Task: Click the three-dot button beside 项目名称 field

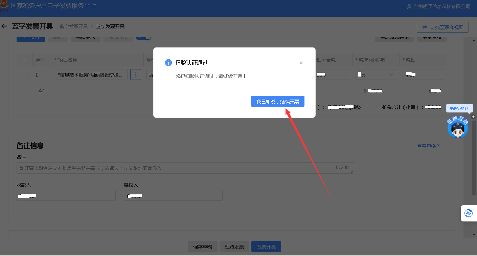Action: [x=135, y=74]
